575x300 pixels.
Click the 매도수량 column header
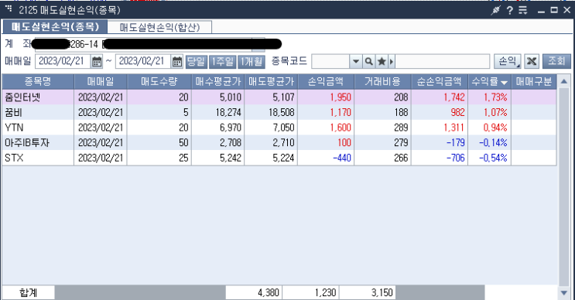click(x=159, y=82)
